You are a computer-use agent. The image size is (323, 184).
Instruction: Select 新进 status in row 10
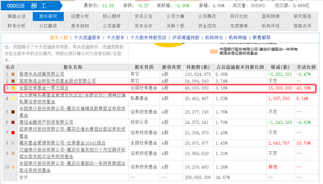point(273,167)
